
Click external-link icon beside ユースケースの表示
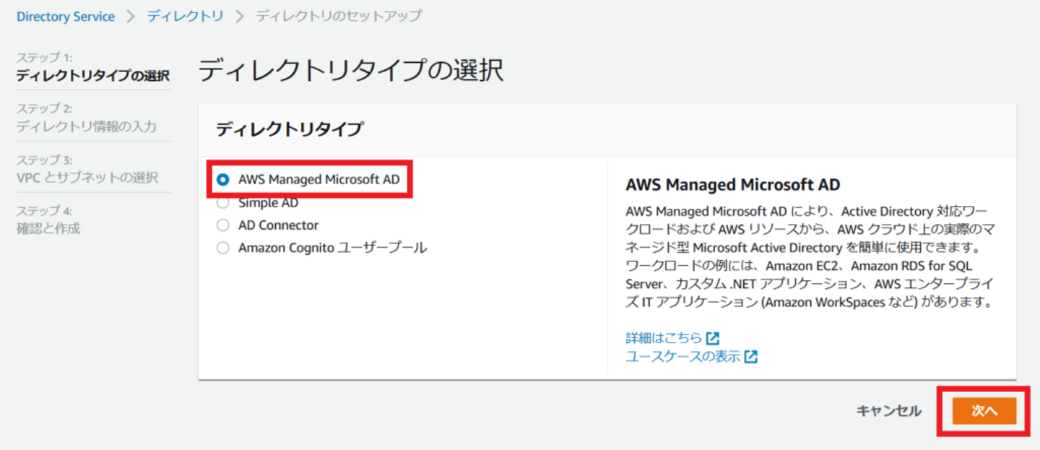[x=751, y=356]
